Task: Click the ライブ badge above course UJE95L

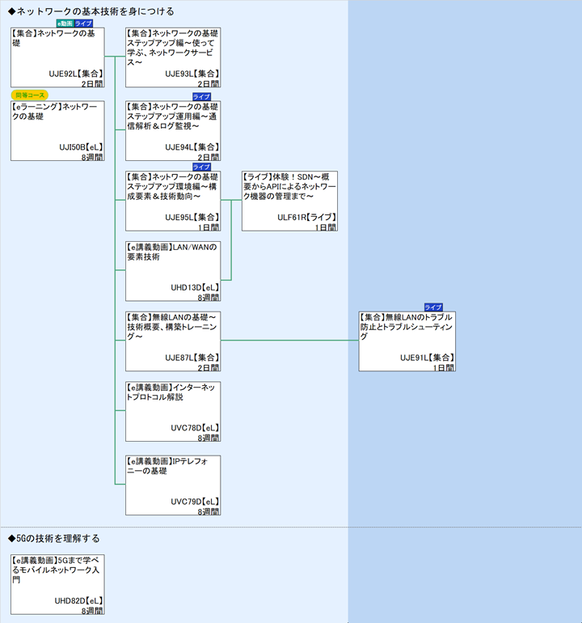Action: click(x=201, y=167)
